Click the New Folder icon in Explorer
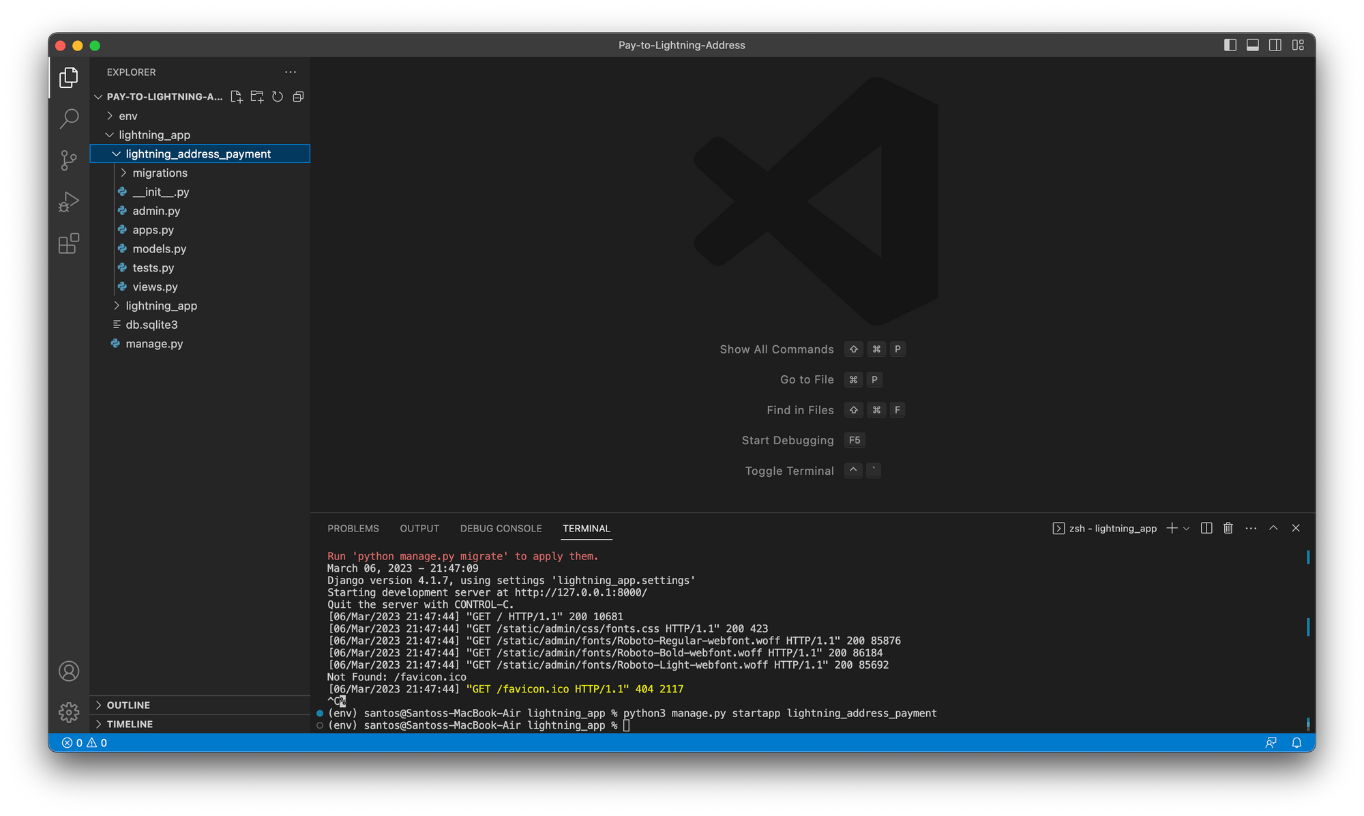The width and height of the screenshot is (1364, 816). pos(257,97)
